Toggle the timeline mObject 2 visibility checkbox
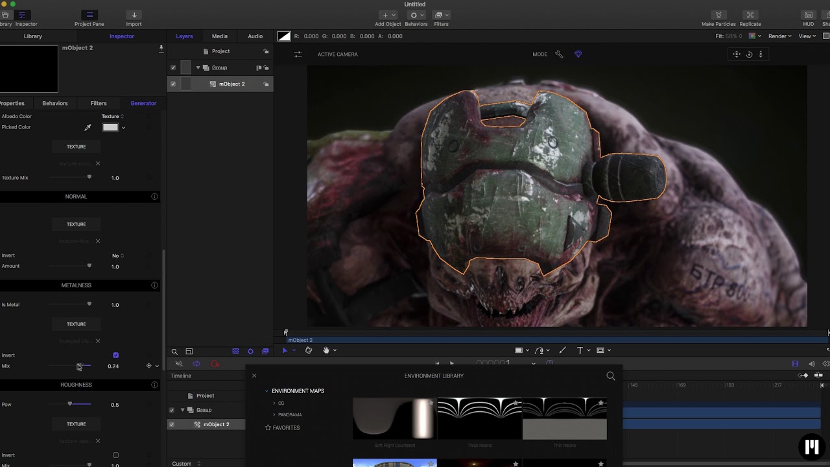Viewport: 830px width, 467px height. pos(172,424)
